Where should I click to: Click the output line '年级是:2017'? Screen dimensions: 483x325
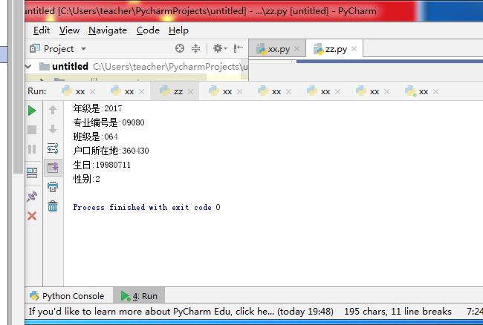click(x=97, y=108)
